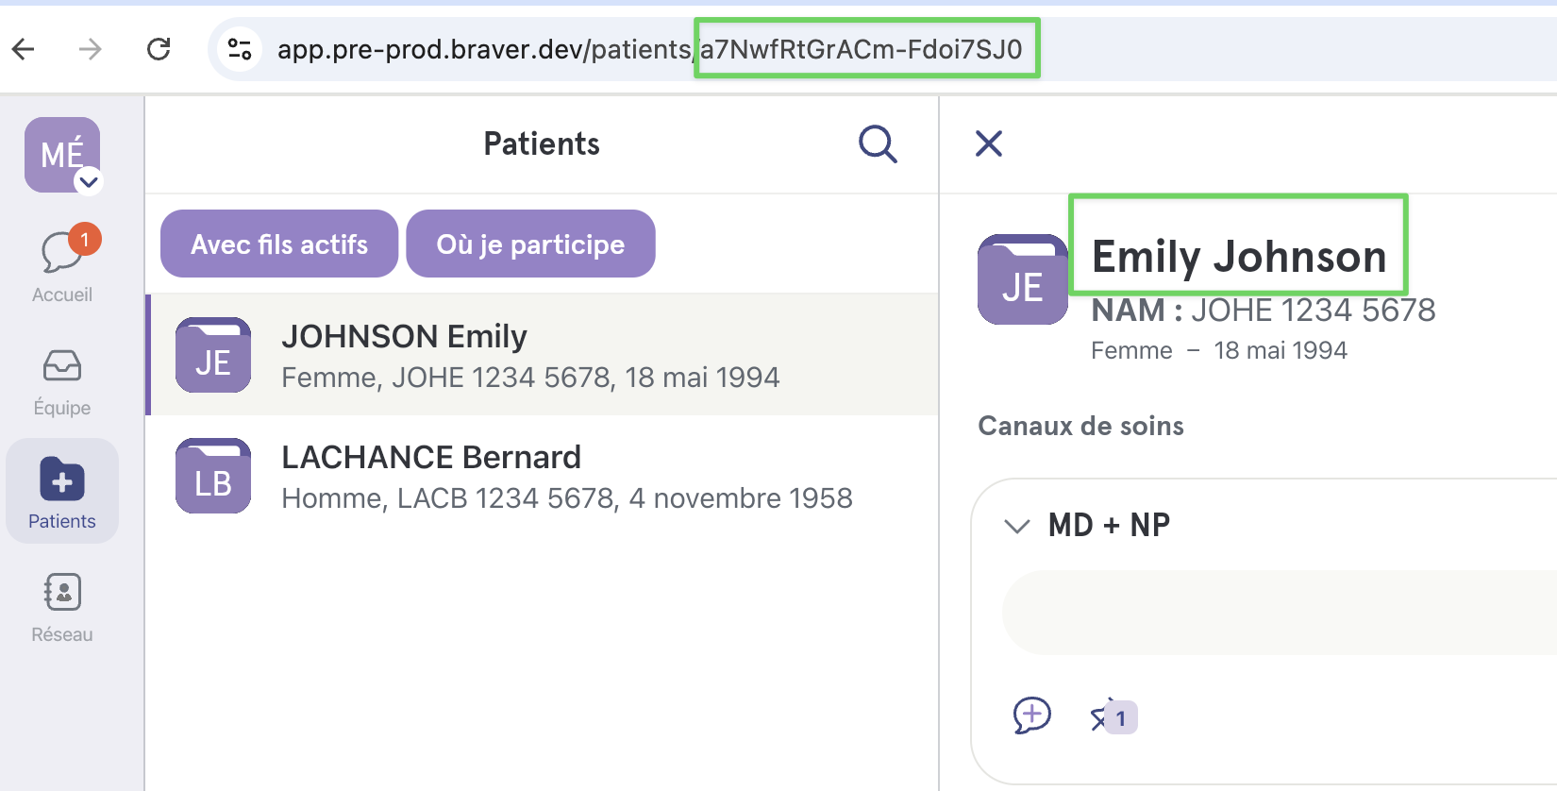Viewport: 1557px width, 791px height.
Task: Close the Emily Johnson patient panel
Action: [x=989, y=143]
